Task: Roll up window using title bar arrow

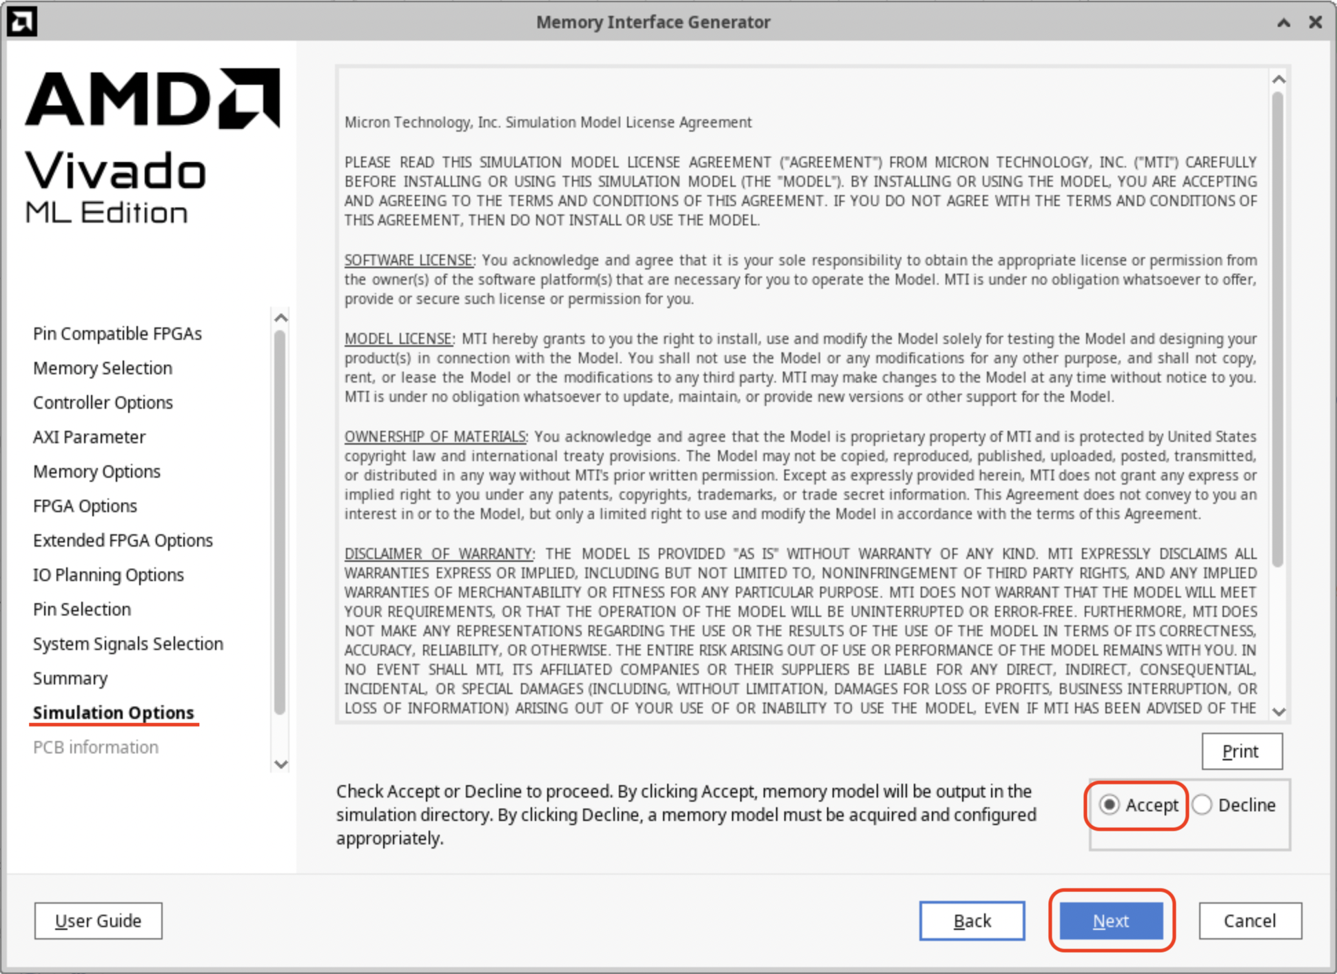Action: [x=1283, y=22]
